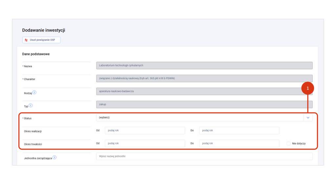The image size is (336, 180).
Task: Click the Typ info icon
Action: pyautogui.click(x=31, y=105)
